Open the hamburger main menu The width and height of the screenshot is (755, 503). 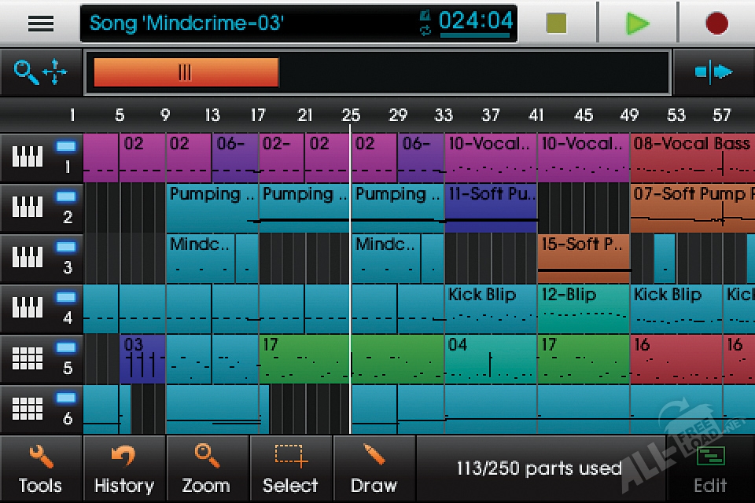pos(40,24)
